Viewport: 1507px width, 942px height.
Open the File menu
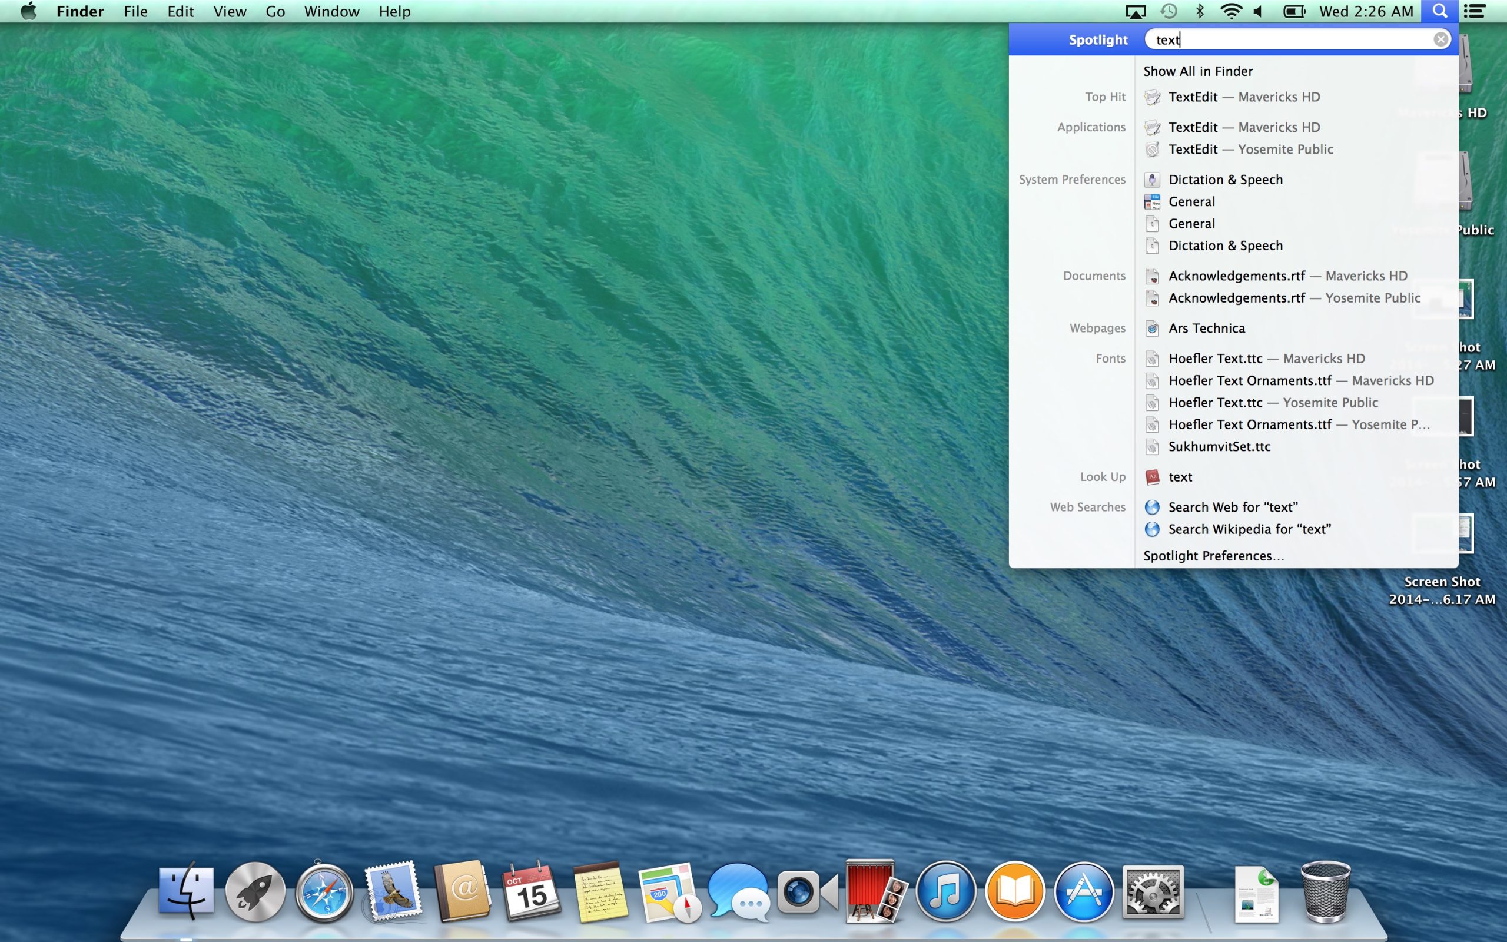pos(136,11)
